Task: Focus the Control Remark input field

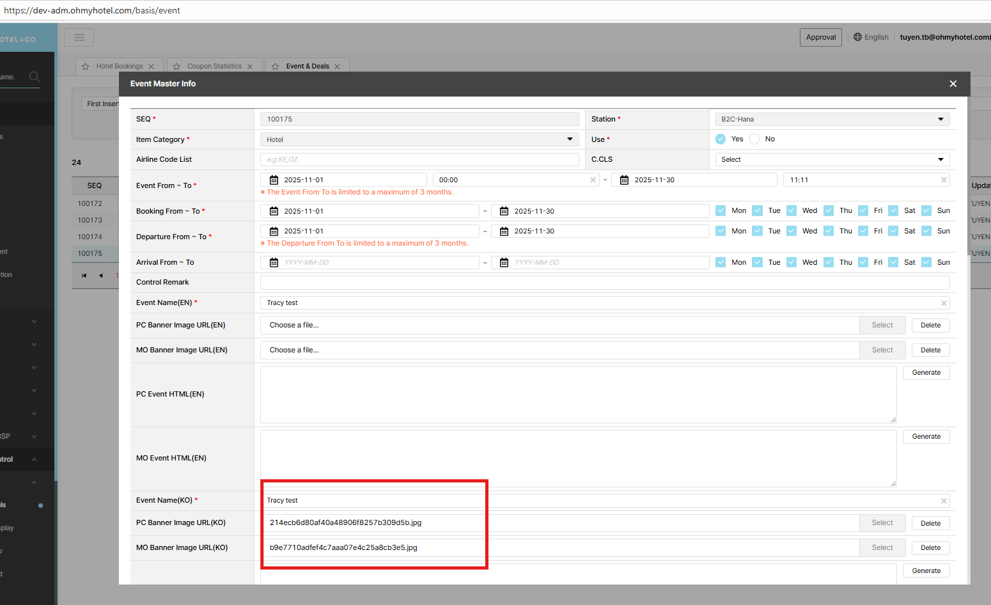Action: [x=605, y=282]
